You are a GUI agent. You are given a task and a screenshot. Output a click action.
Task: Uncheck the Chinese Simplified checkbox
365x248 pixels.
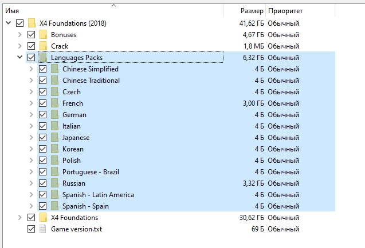click(42, 69)
